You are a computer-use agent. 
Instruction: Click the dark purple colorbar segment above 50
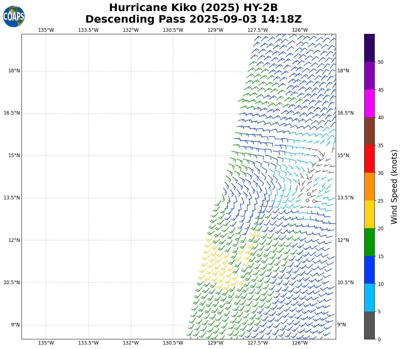pos(369,48)
